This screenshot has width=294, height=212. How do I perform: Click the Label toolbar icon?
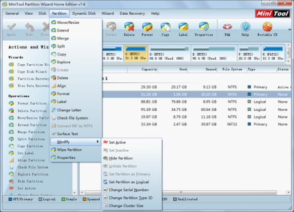click(183, 29)
